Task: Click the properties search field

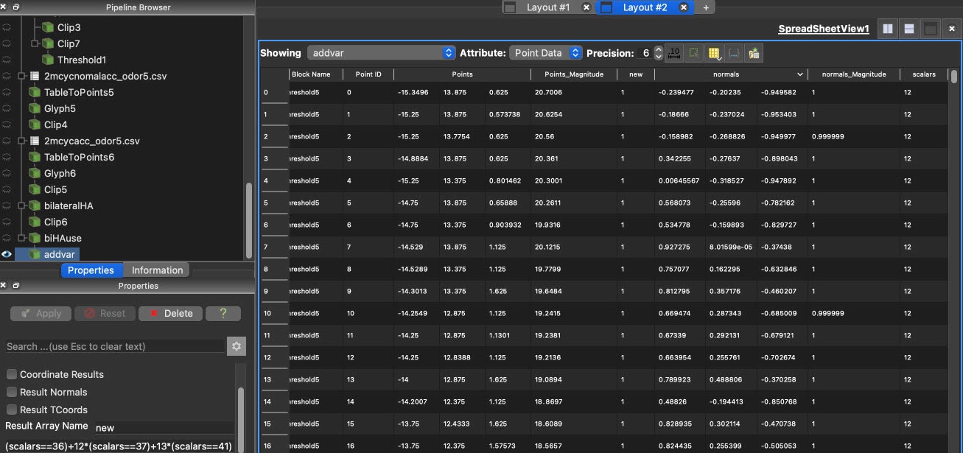Action: tap(114, 346)
